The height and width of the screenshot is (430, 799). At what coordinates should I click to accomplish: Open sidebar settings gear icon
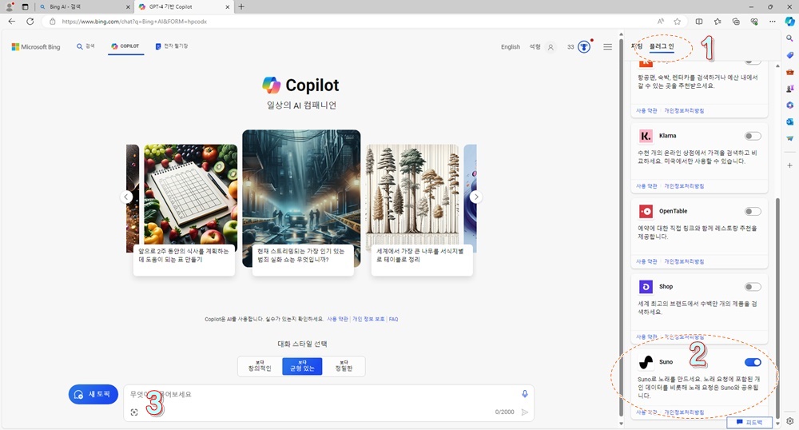pyautogui.click(x=789, y=421)
